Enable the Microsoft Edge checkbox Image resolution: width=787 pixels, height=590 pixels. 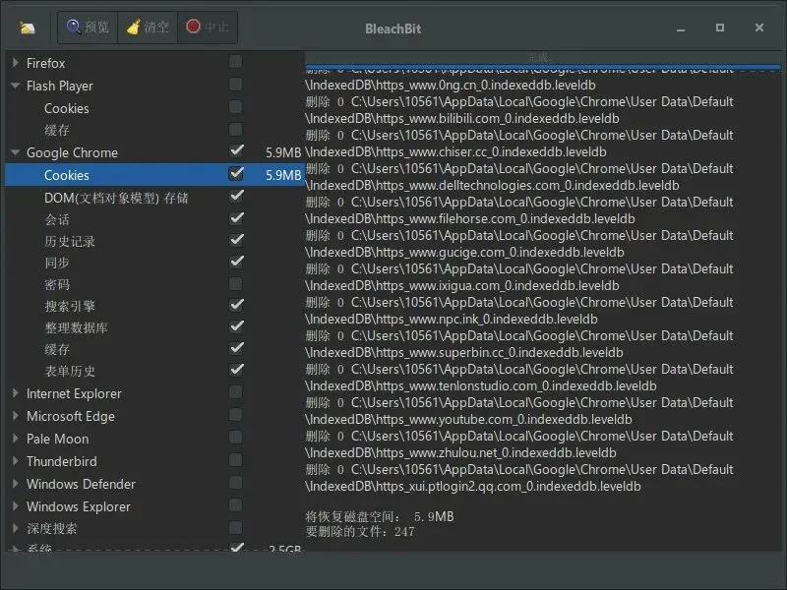[235, 415]
